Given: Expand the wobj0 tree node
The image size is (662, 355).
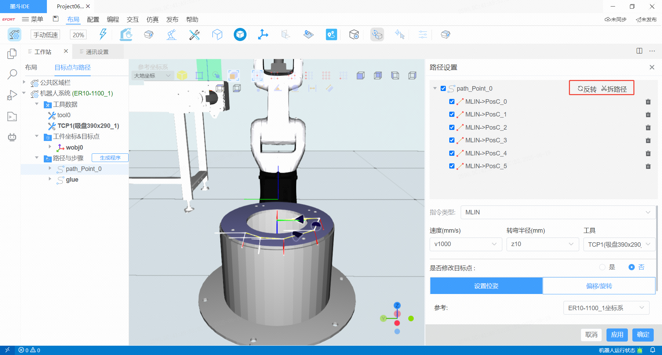Looking at the screenshot, I should [x=50, y=147].
